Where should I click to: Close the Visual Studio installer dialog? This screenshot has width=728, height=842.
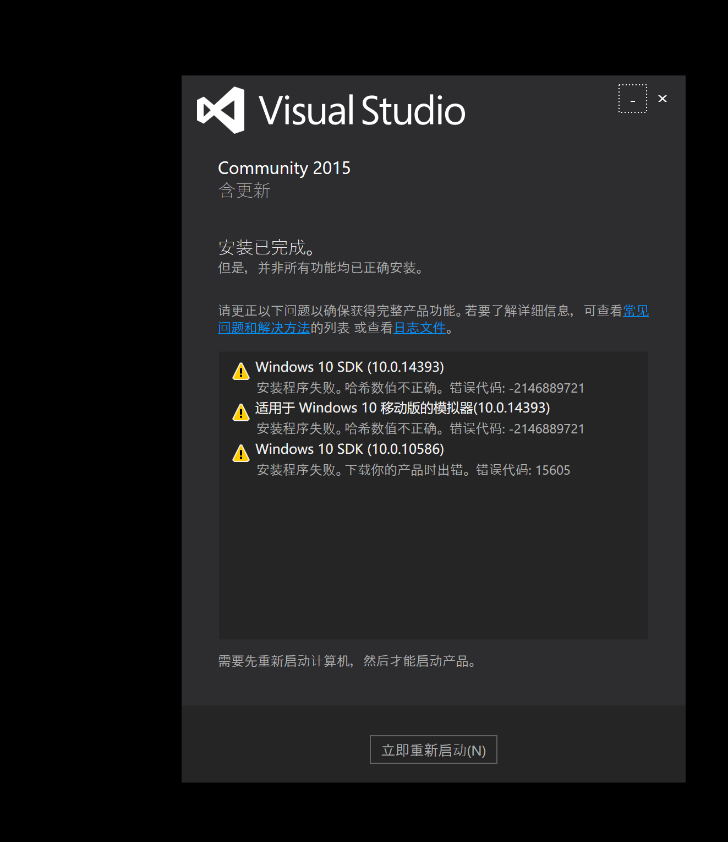coord(663,99)
